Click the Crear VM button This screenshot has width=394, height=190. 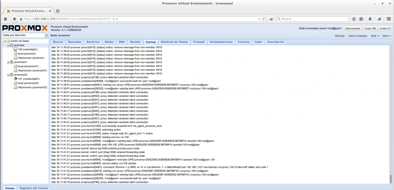[x=370, y=28]
